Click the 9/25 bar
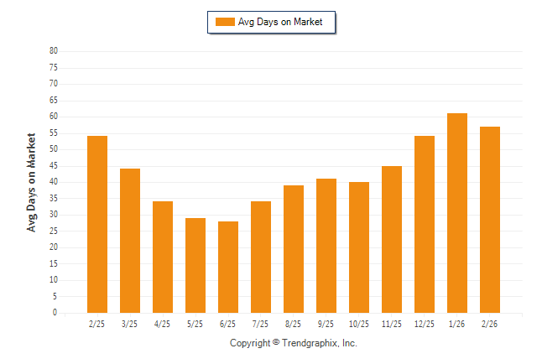This screenshot has width=542, height=364. coord(326,246)
